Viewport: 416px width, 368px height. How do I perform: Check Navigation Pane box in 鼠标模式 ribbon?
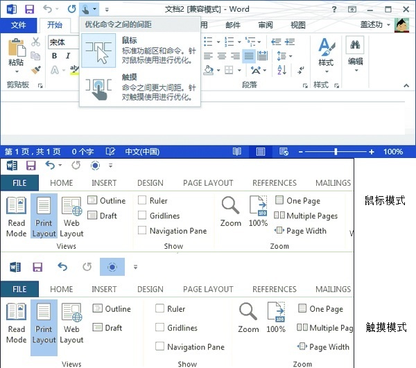click(x=142, y=230)
